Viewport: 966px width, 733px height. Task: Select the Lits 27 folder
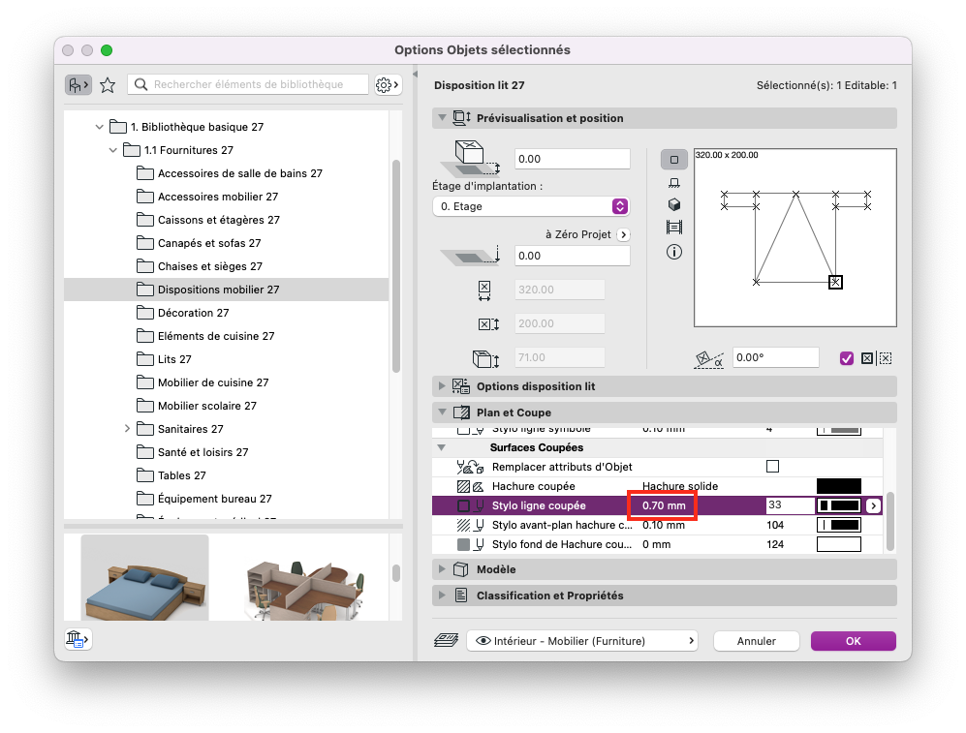(226, 359)
